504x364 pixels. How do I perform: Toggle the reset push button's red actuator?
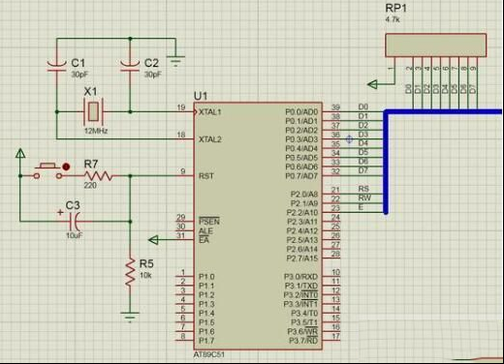click(66, 167)
